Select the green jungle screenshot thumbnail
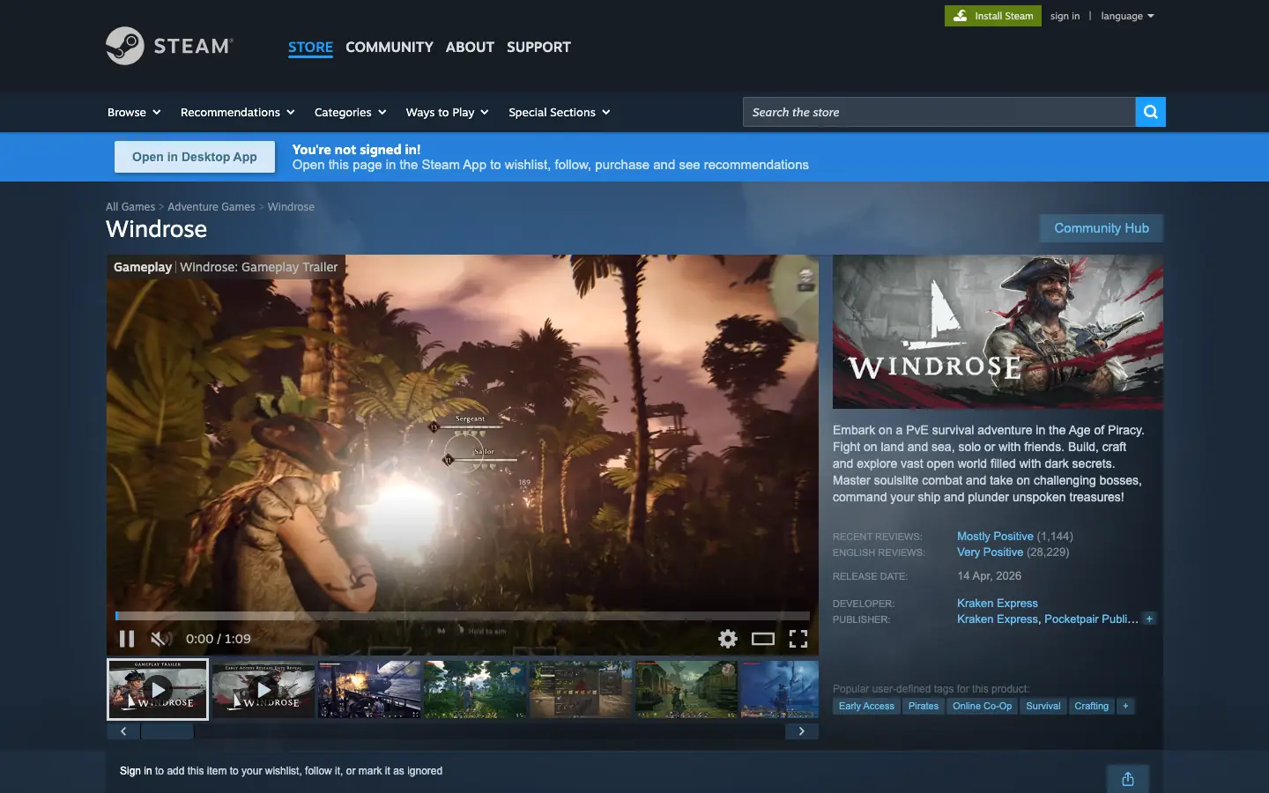The height and width of the screenshot is (793, 1269). tap(475, 689)
